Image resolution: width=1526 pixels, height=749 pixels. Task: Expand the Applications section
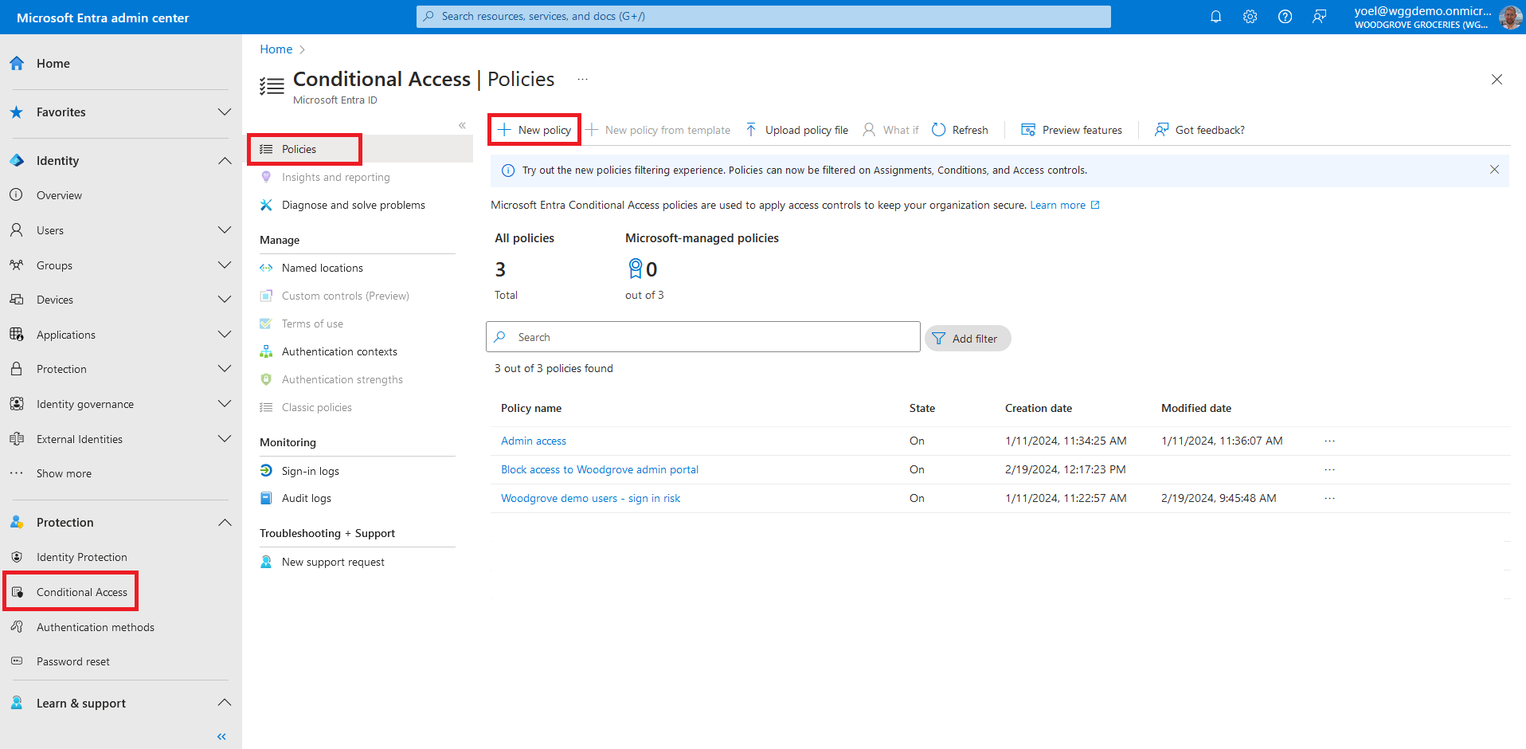coord(225,335)
